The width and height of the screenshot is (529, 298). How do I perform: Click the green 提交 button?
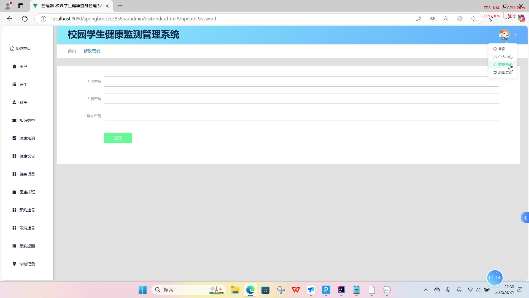click(118, 138)
